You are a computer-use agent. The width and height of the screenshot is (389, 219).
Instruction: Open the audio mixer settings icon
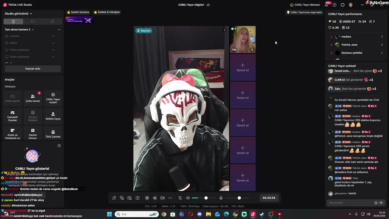(180, 198)
